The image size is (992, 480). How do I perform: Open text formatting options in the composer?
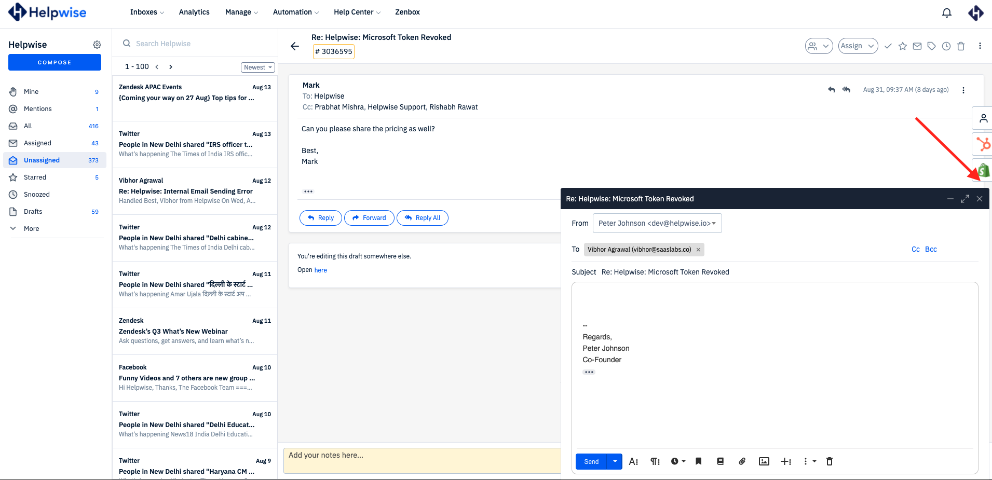point(633,461)
